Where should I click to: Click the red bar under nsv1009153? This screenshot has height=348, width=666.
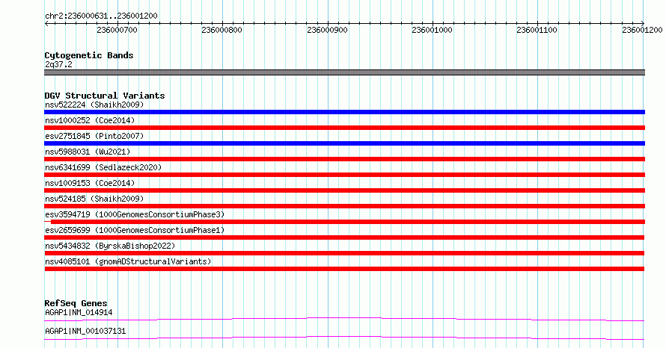344,190
